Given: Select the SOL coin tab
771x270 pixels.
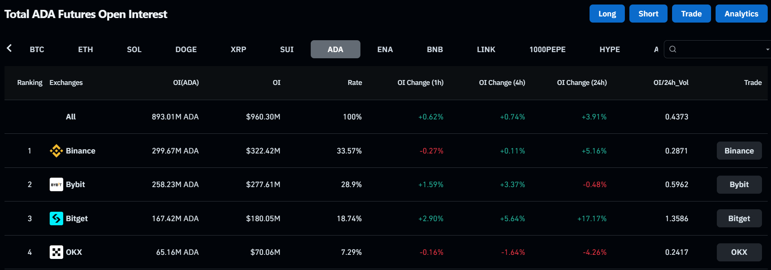Looking at the screenshot, I should pos(134,50).
